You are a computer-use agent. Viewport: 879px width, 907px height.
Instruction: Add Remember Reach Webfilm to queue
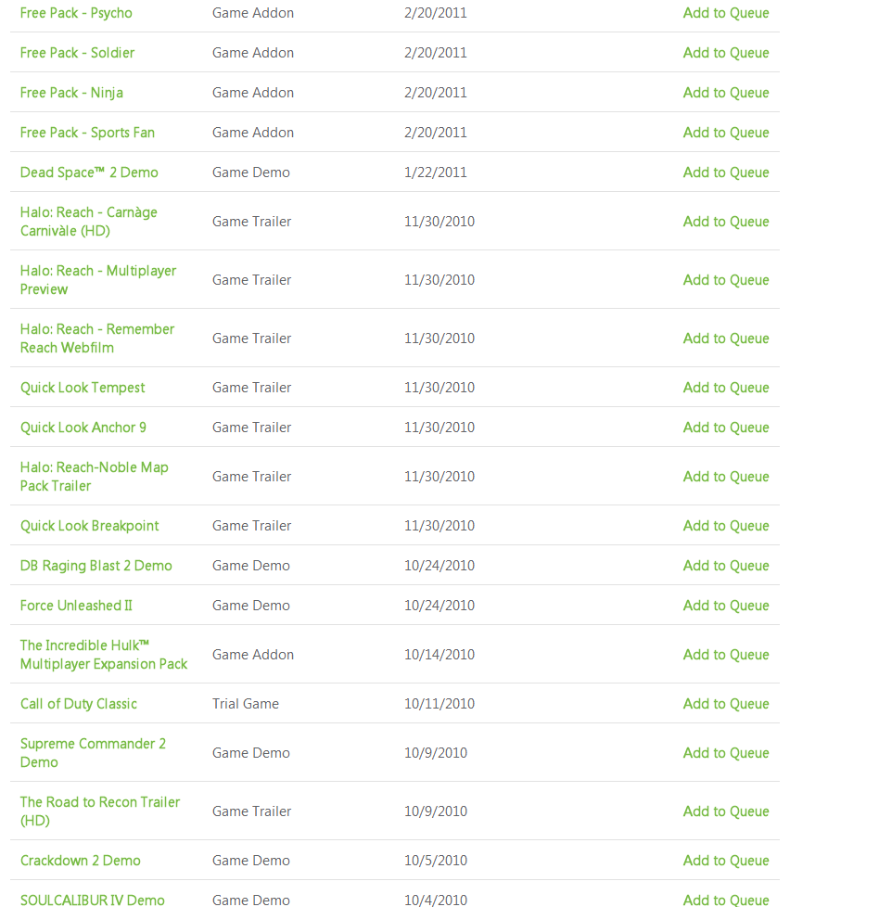[726, 339]
